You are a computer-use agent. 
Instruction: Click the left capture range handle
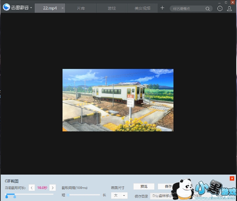click(x=7, y=196)
